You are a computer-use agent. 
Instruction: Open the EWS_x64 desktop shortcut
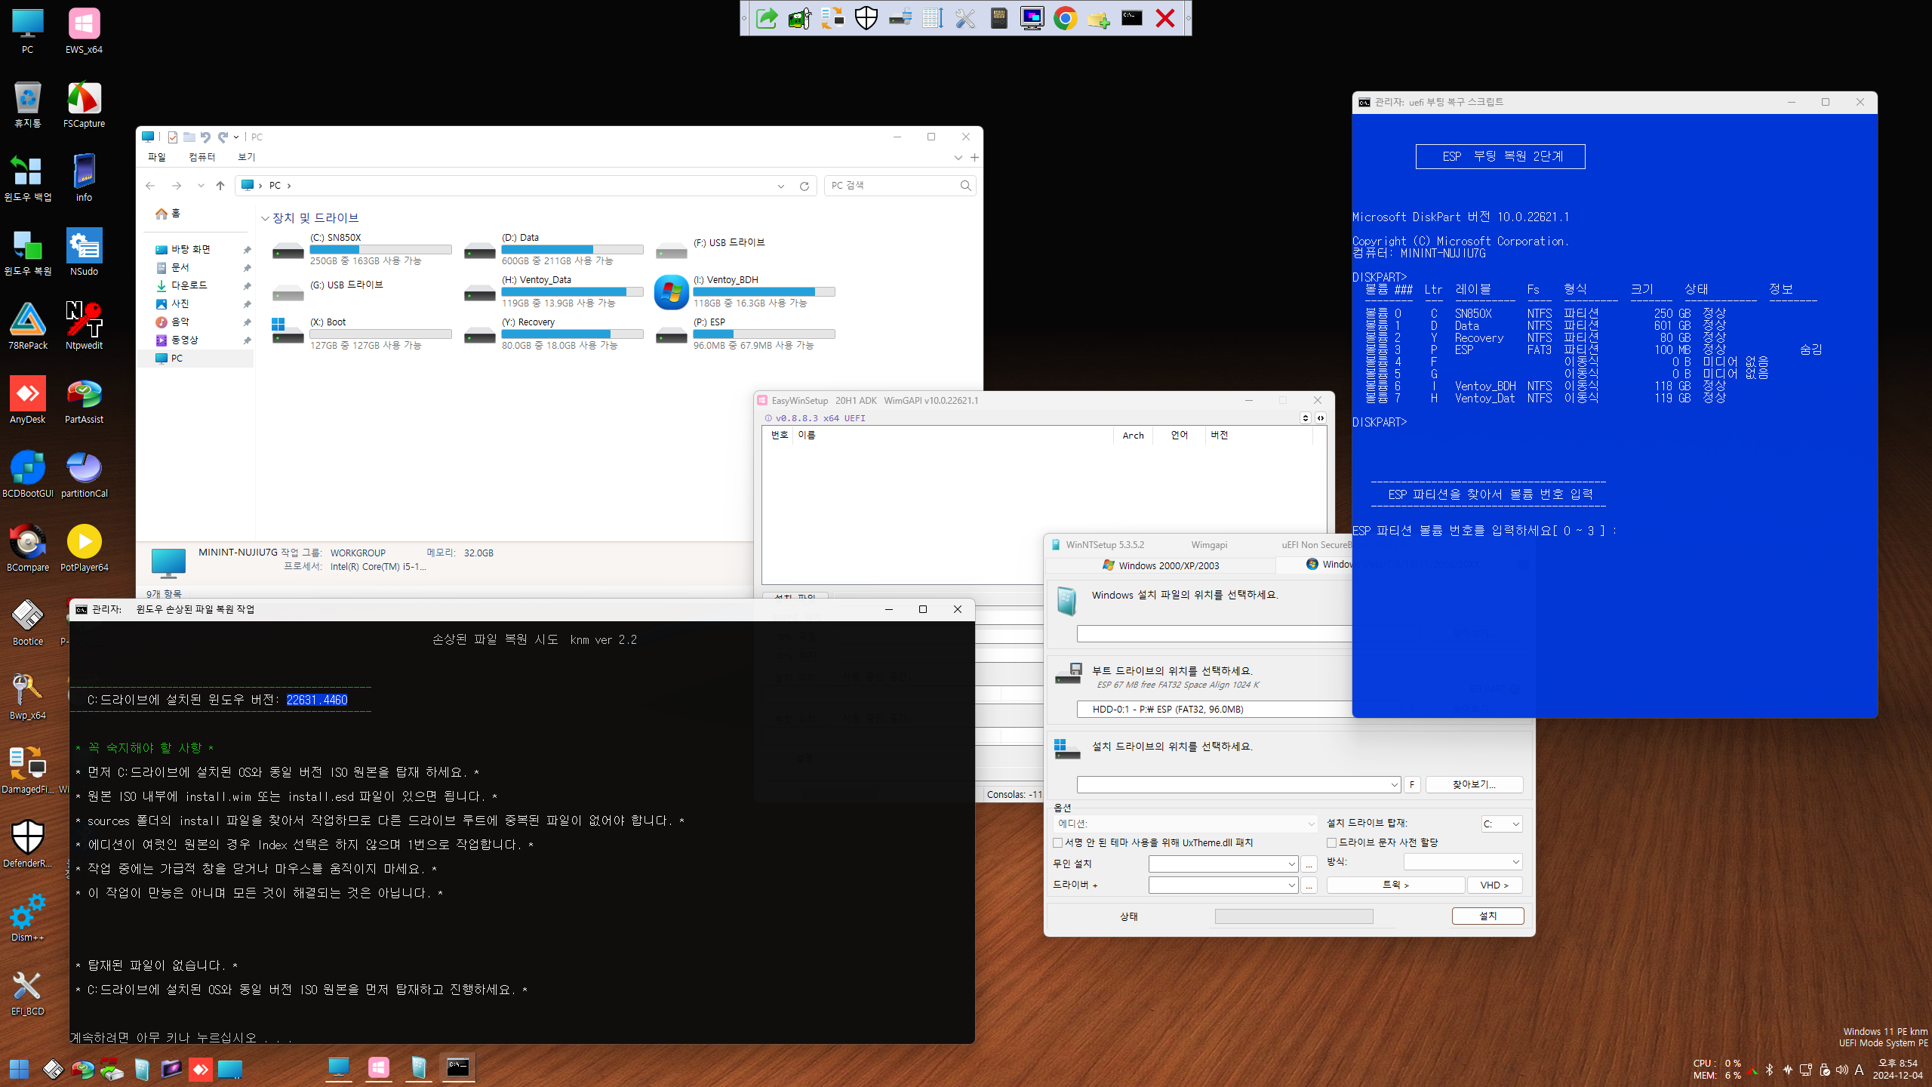[x=84, y=32]
